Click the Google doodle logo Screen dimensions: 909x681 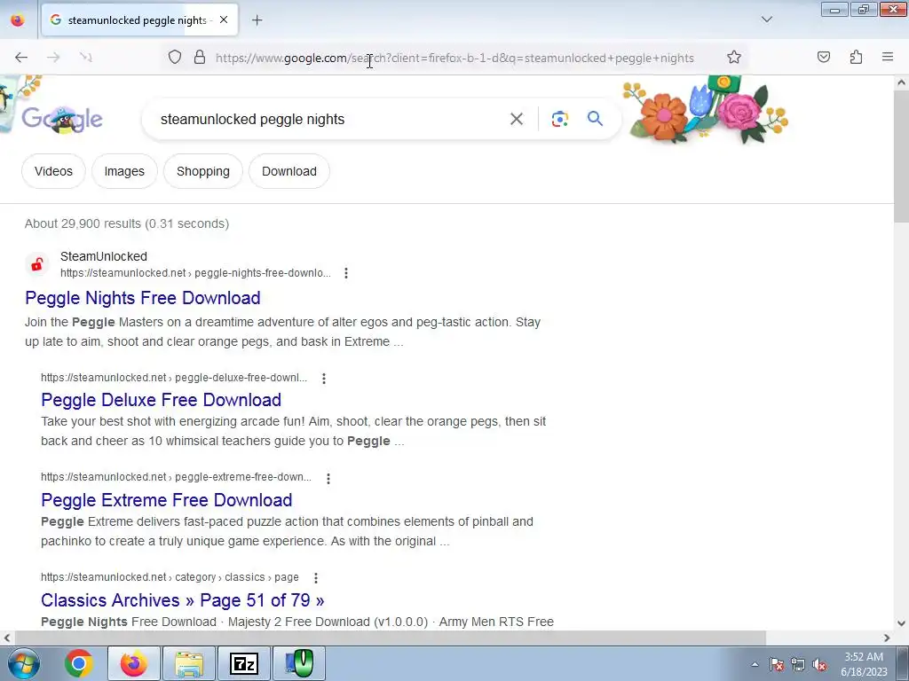tap(62, 119)
